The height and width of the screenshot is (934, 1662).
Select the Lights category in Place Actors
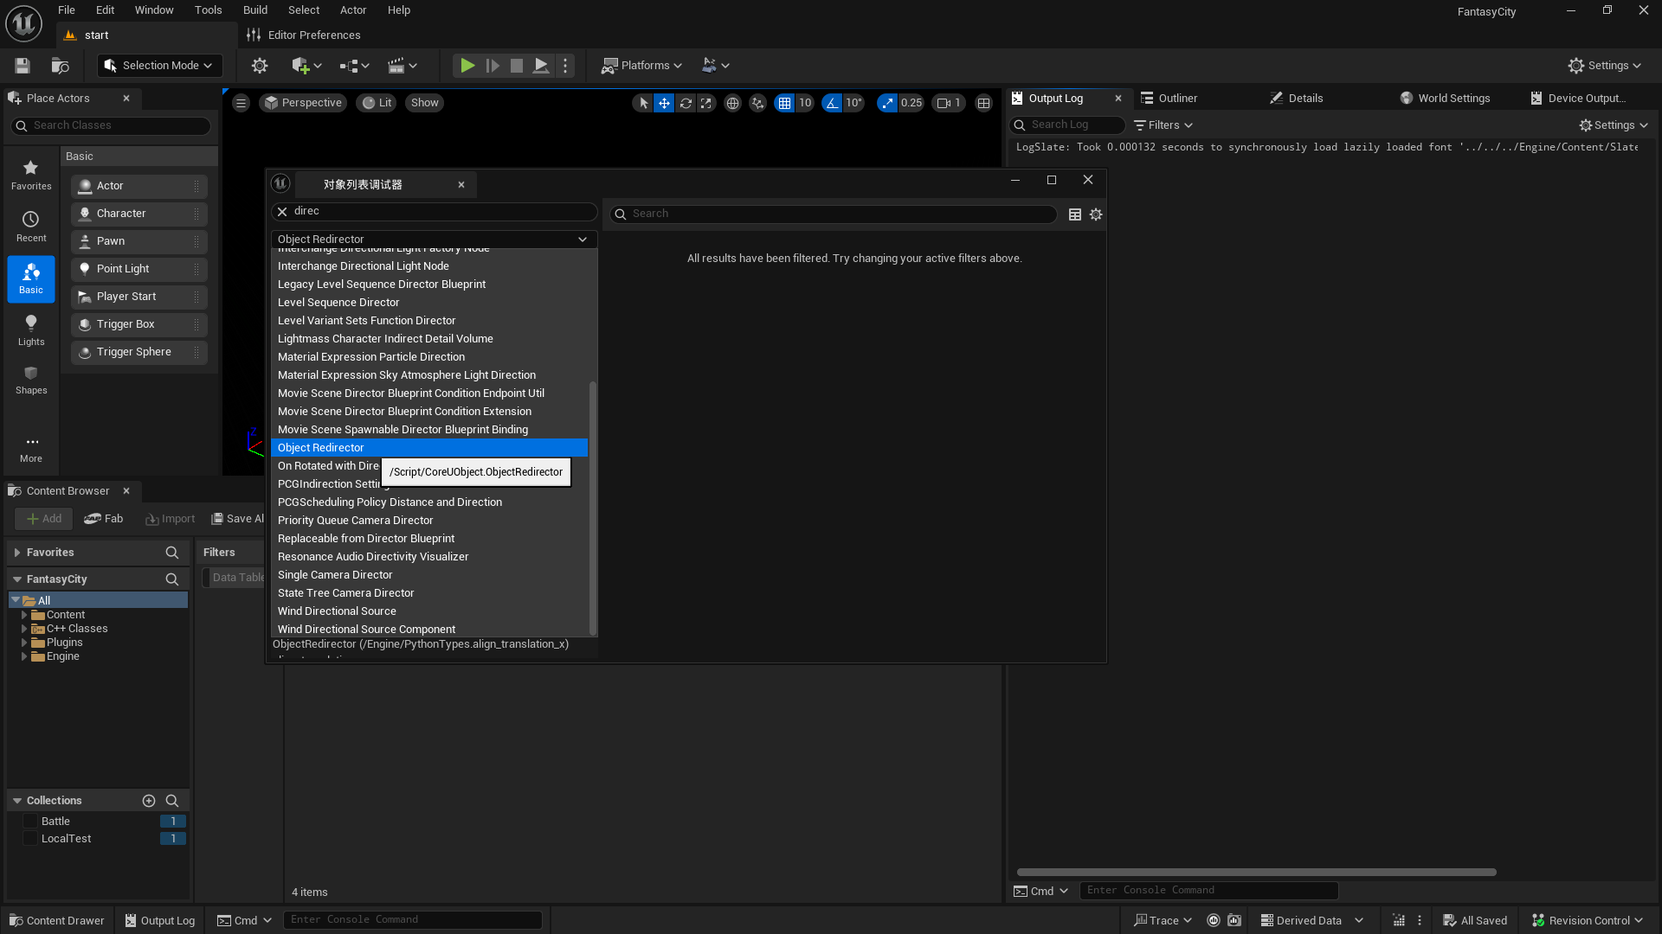coord(31,331)
